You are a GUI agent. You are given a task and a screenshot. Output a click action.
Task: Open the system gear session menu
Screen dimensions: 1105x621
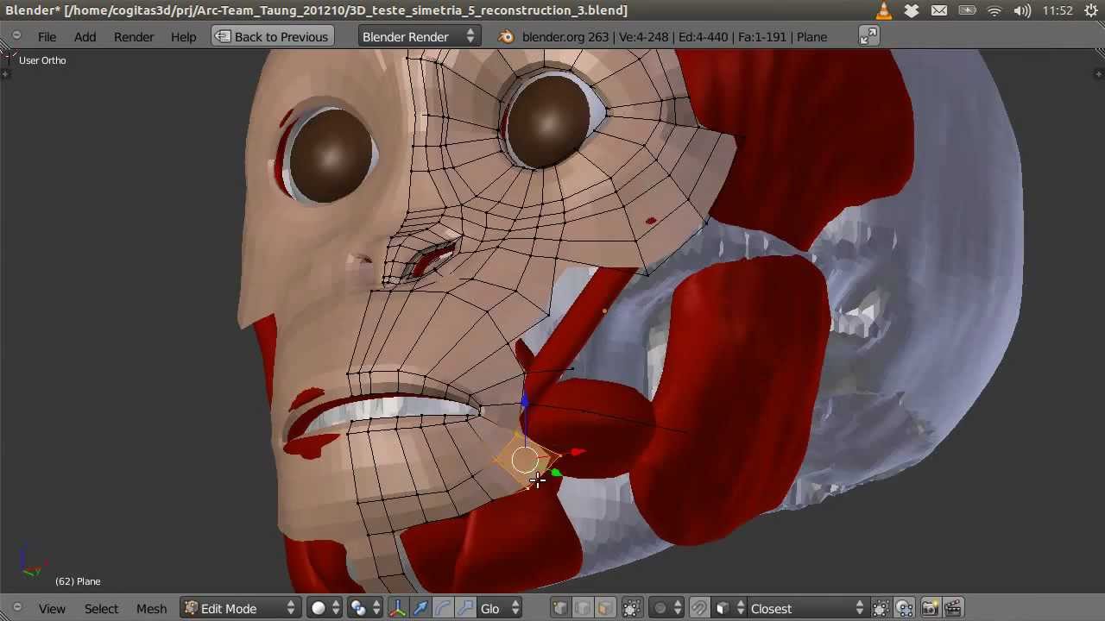point(1091,10)
